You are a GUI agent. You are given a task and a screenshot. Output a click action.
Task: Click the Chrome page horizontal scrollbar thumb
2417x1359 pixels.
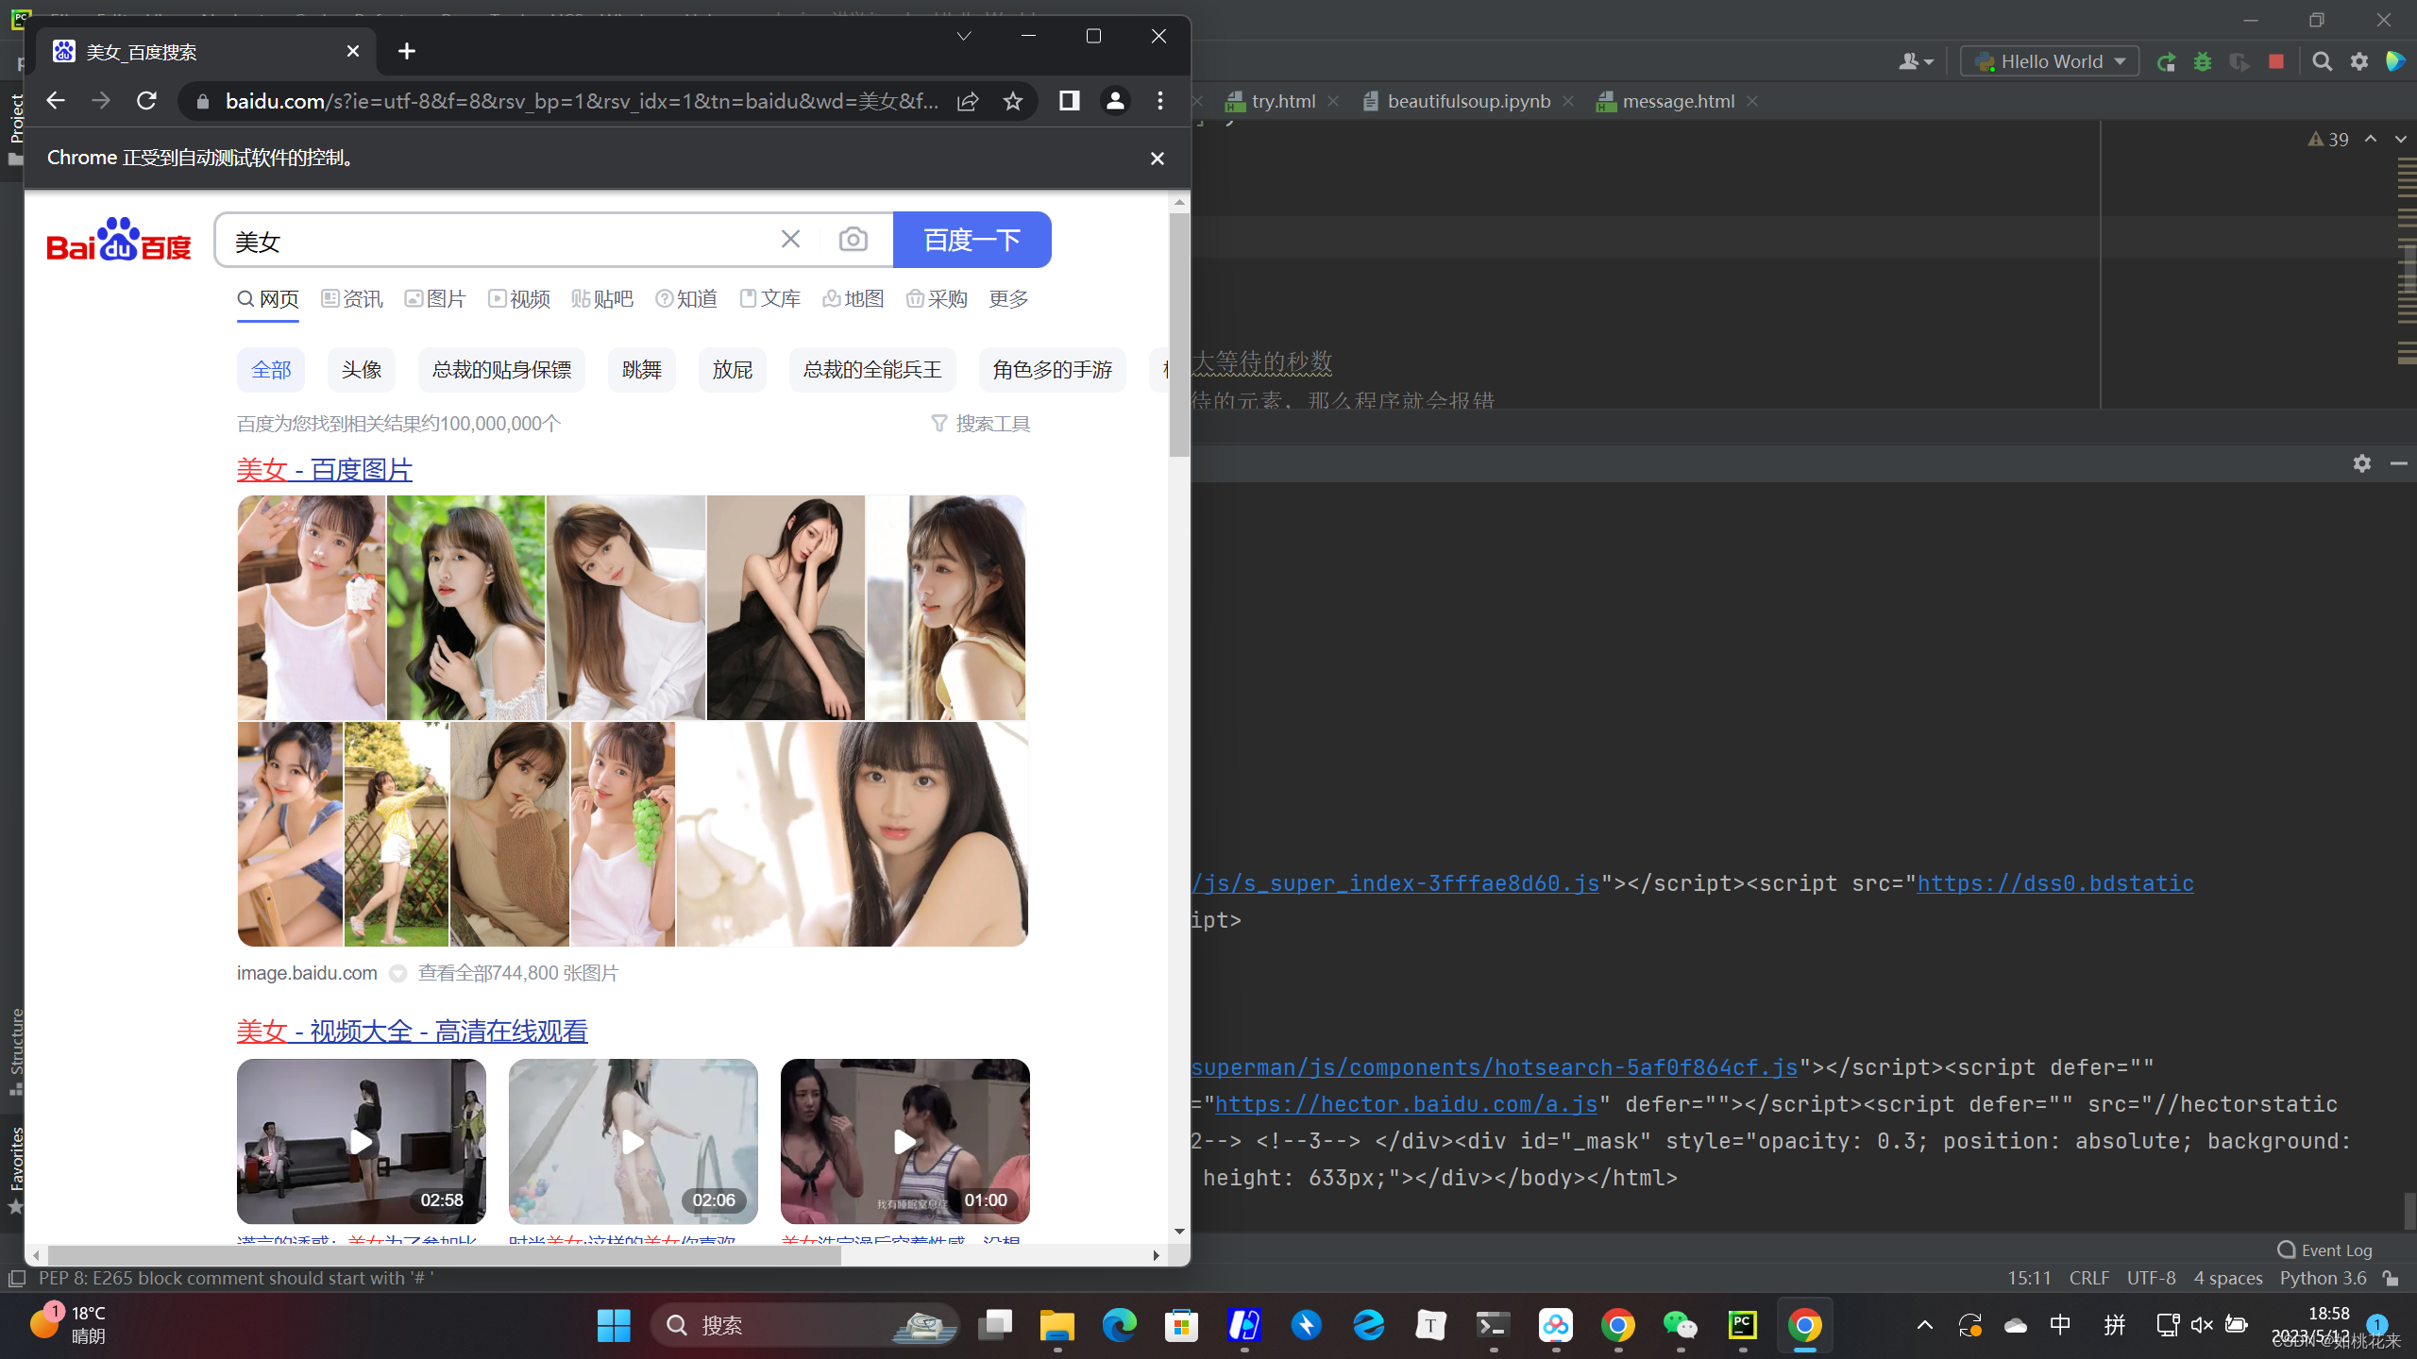(x=444, y=1255)
